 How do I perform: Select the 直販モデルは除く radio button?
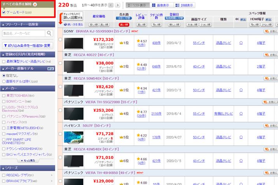pyautogui.click(x=4, y=82)
